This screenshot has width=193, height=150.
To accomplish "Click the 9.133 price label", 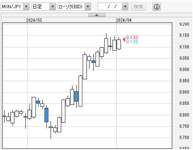I will pos(132,42).
